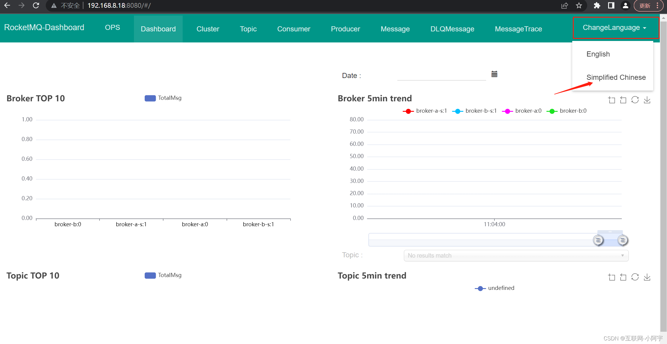Select Simplified Chinese from language menu
The height and width of the screenshot is (344, 667).
coord(616,77)
